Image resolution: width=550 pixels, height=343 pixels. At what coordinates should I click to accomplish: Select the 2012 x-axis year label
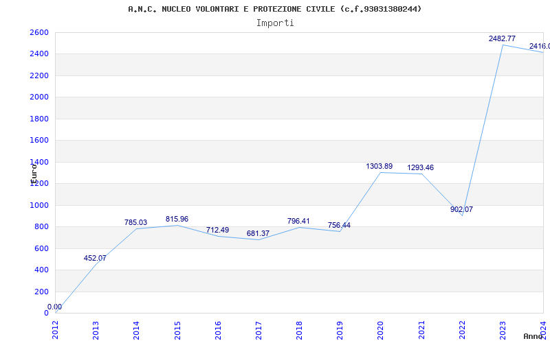pyautogui.click(x=55, y=328)
